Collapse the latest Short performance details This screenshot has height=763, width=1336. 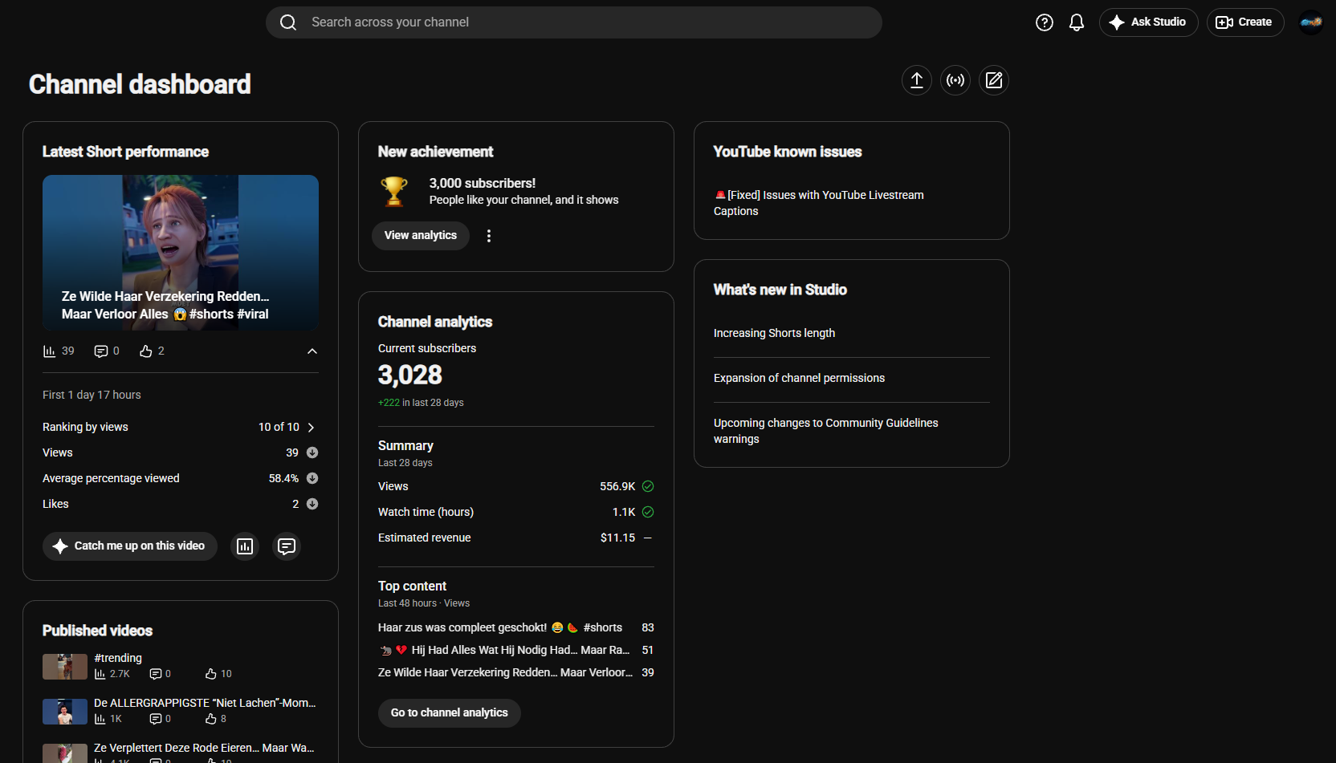pos(312,351)
